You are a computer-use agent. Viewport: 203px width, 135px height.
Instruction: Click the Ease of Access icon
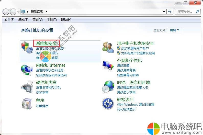108,104
